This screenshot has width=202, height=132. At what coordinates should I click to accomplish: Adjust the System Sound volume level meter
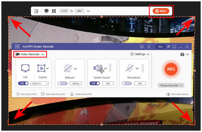(110, 68)
